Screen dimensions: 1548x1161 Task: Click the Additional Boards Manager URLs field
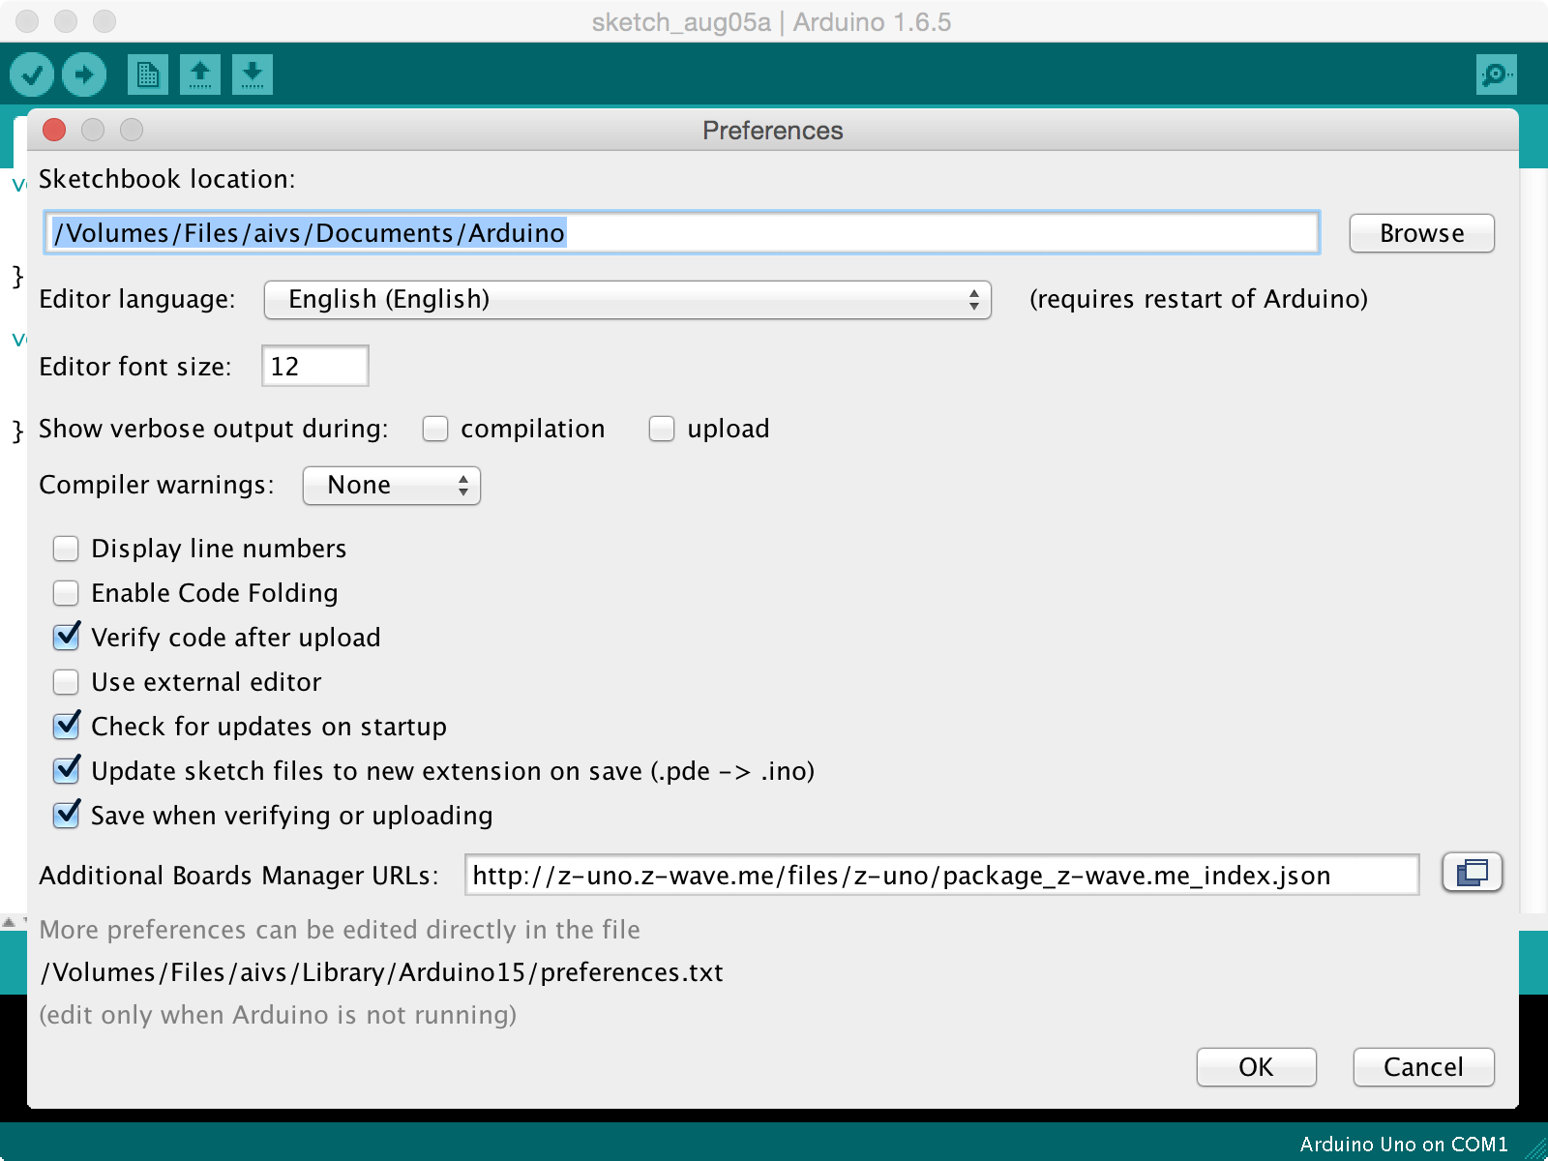pos(942,876)
